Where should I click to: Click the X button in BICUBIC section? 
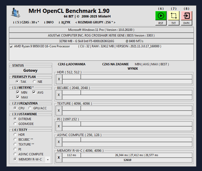point(59,95)
